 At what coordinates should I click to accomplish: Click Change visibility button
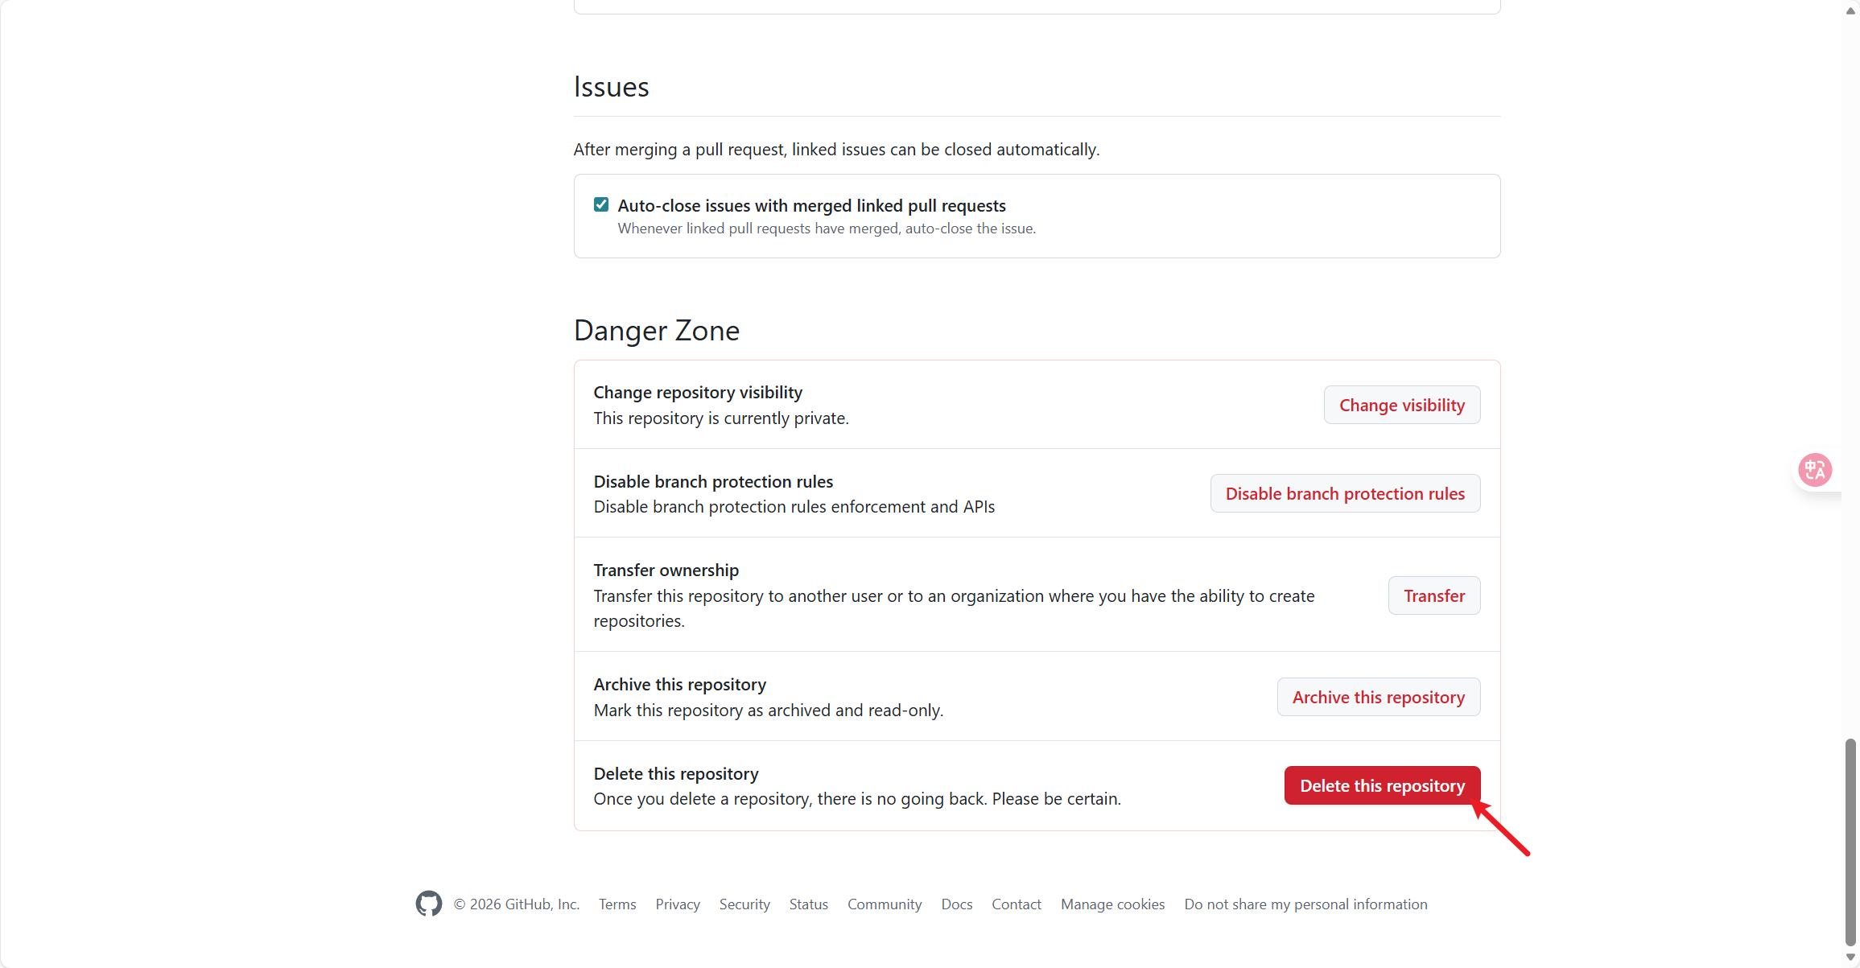click(x=1401, y=405)
